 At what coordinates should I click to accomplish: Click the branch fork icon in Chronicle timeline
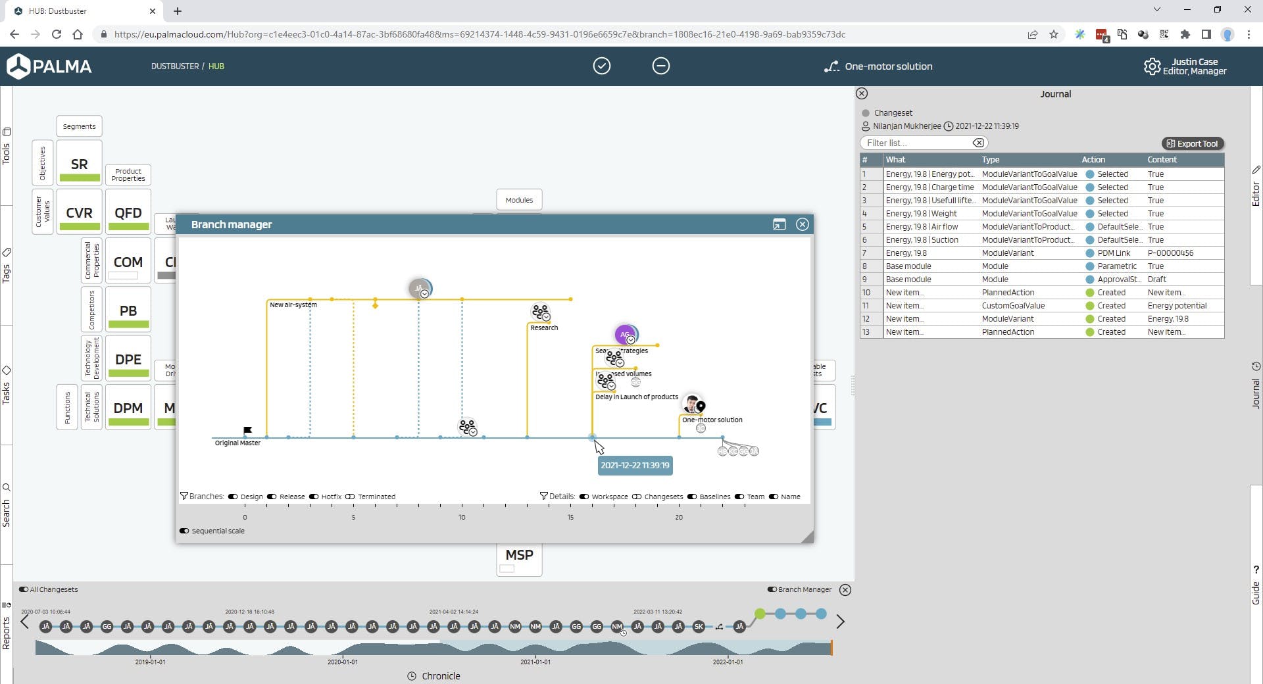(x=719, y=627)
